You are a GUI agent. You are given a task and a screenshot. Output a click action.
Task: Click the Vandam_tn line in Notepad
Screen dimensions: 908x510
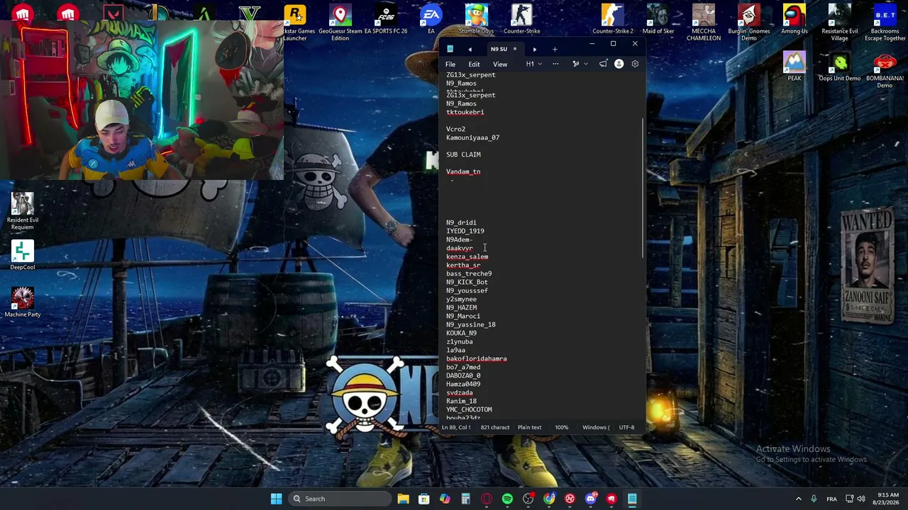click(463, 171)
